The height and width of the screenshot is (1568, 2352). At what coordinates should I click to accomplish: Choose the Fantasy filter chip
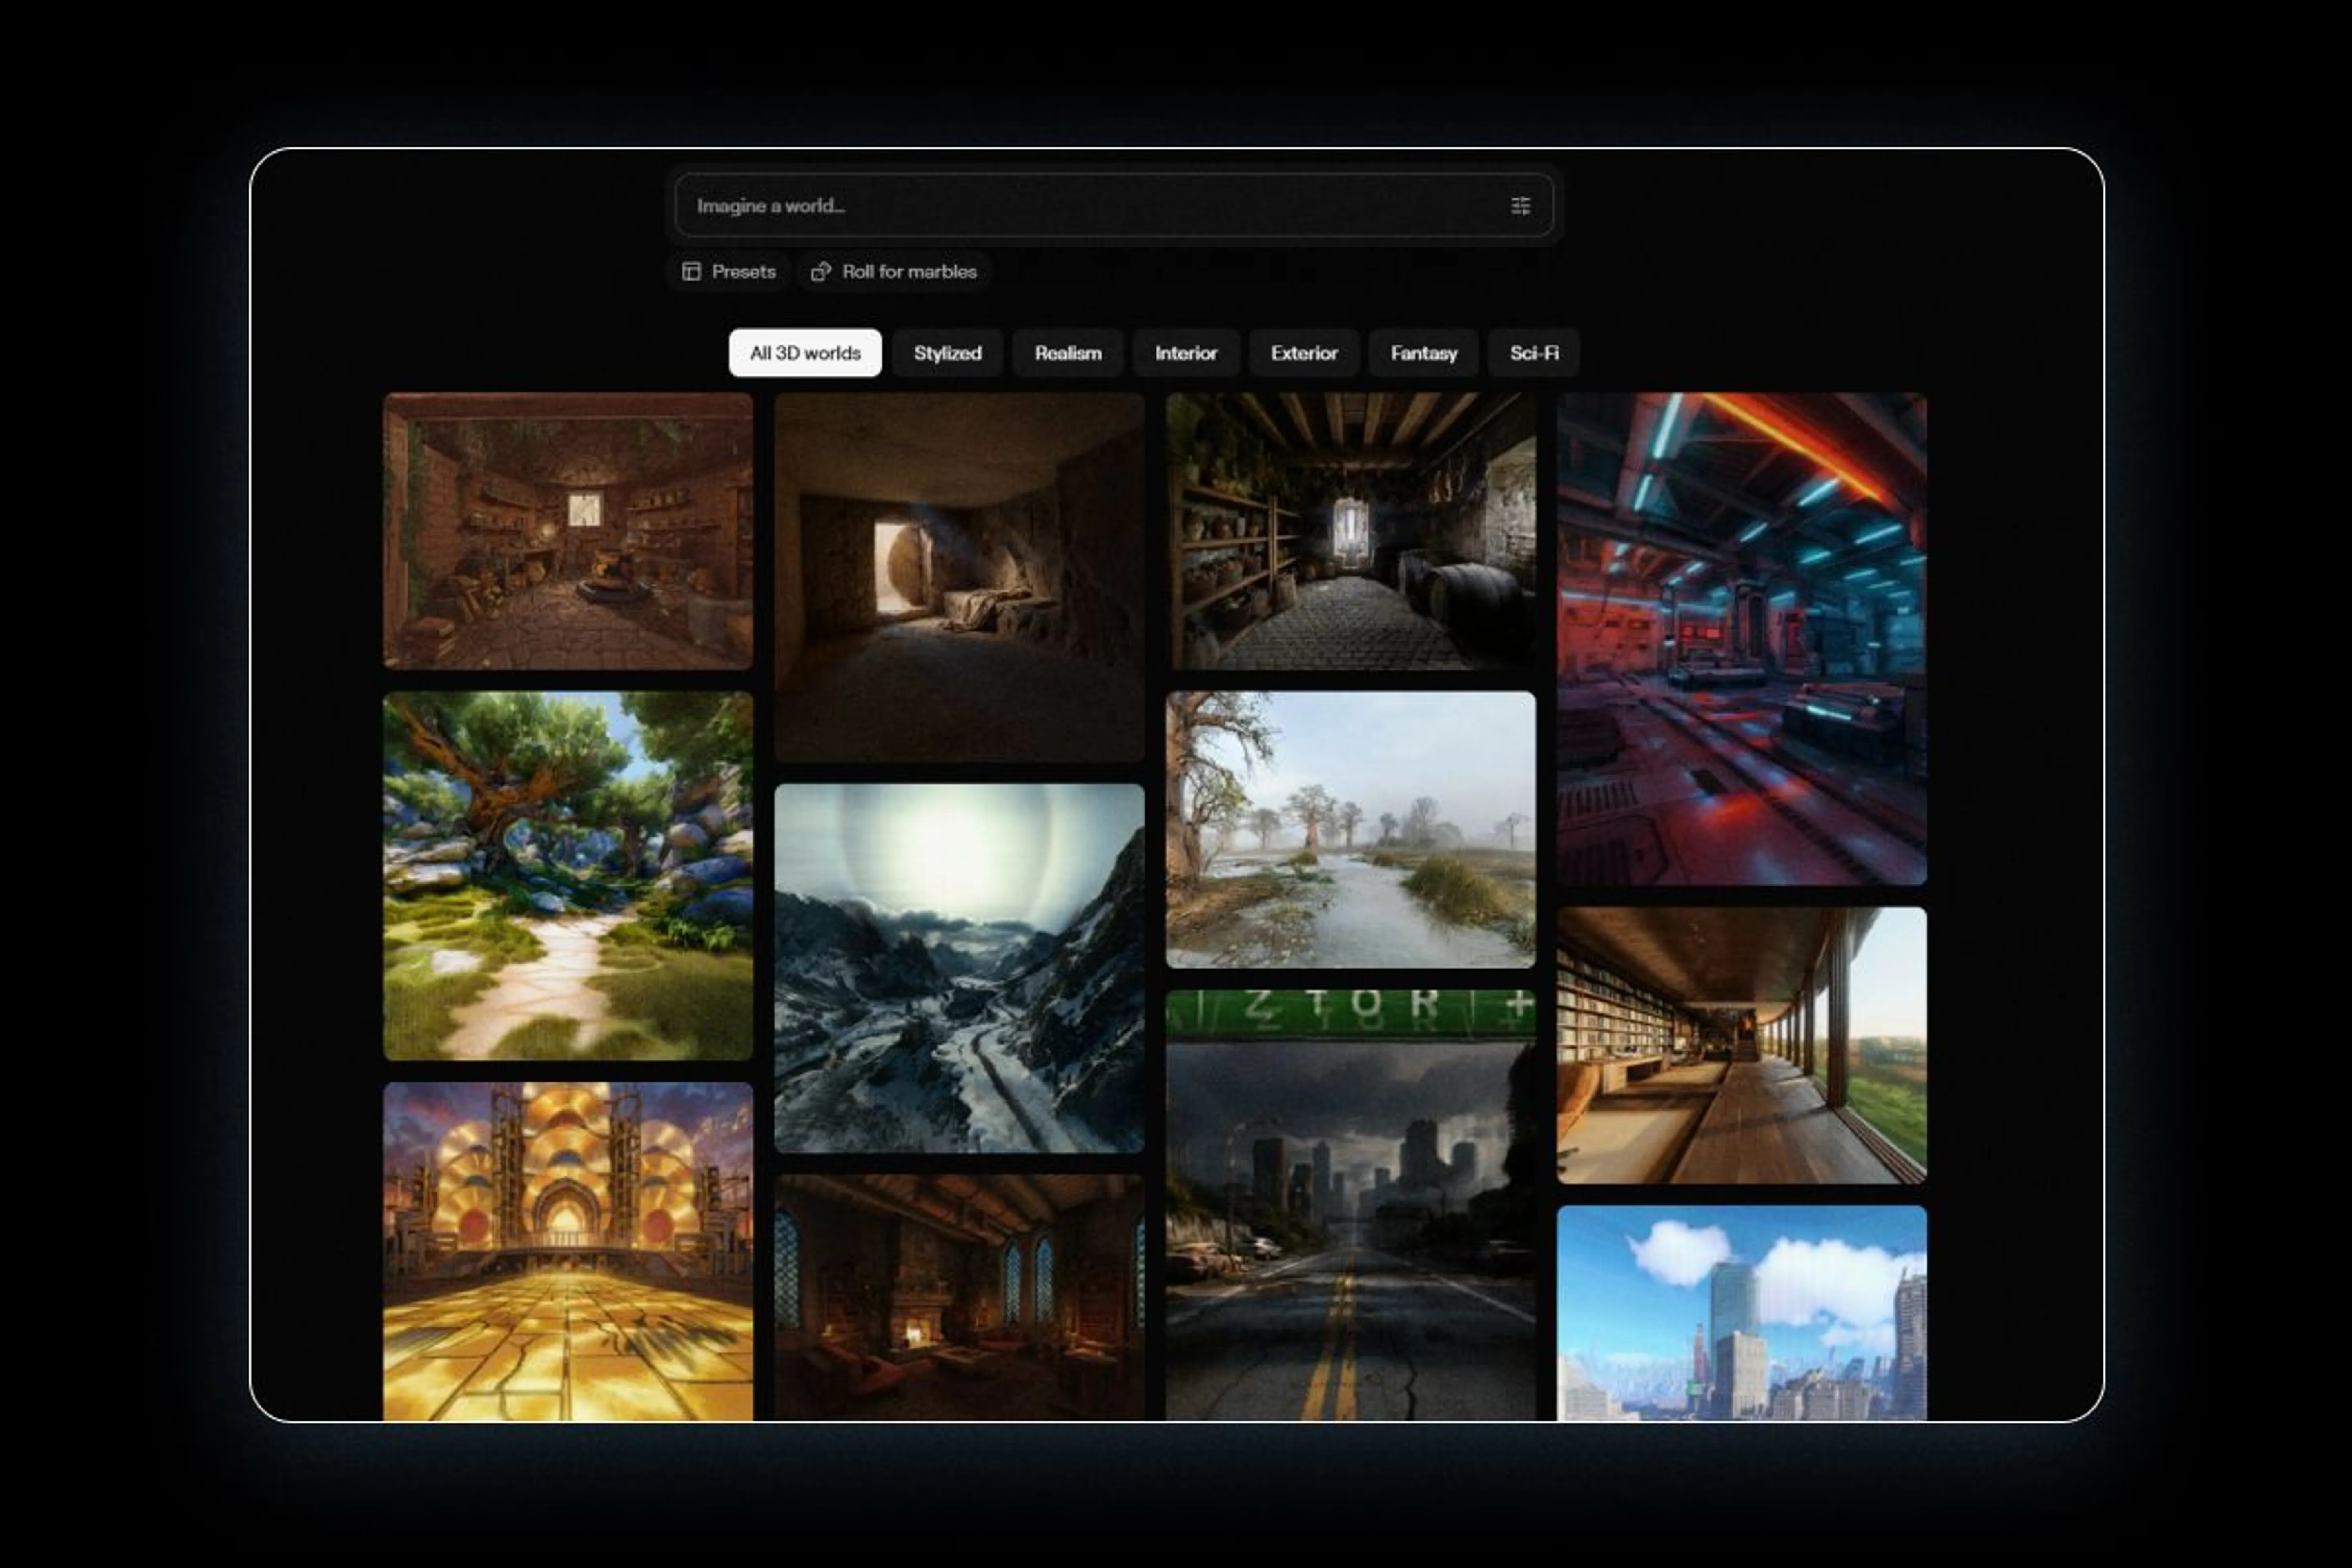point(1423,353)
